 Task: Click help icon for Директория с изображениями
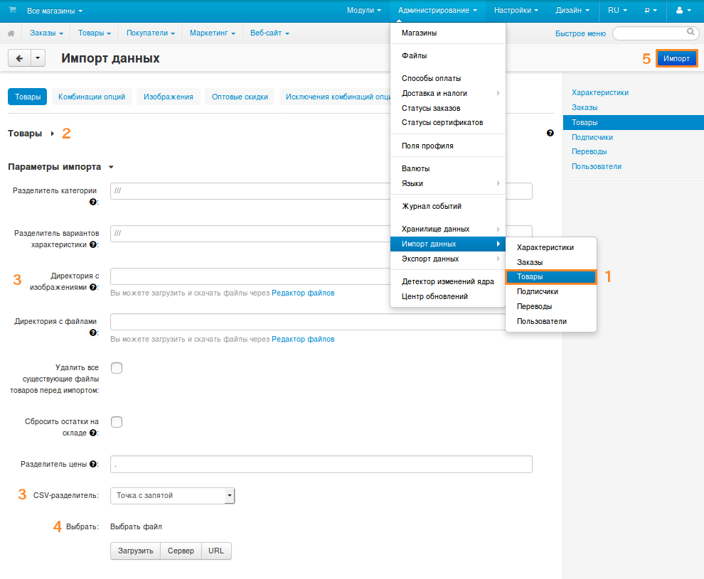pos(93,287)
